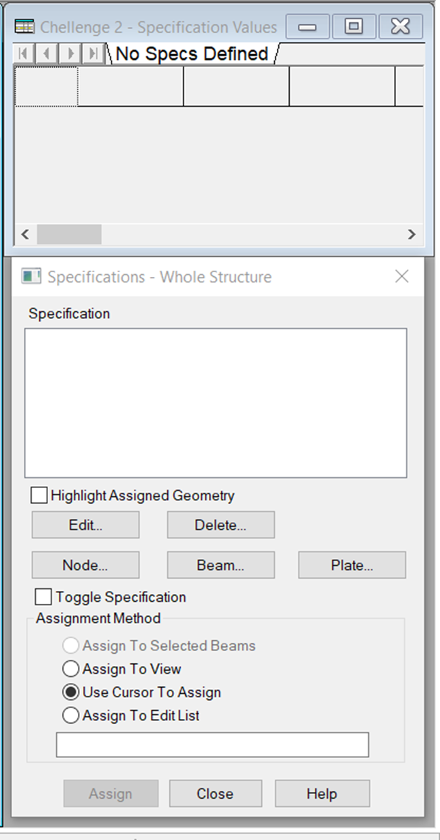Click the assignment edit list text field
This screenshot has width=440, height=840.
click(213, 745)
